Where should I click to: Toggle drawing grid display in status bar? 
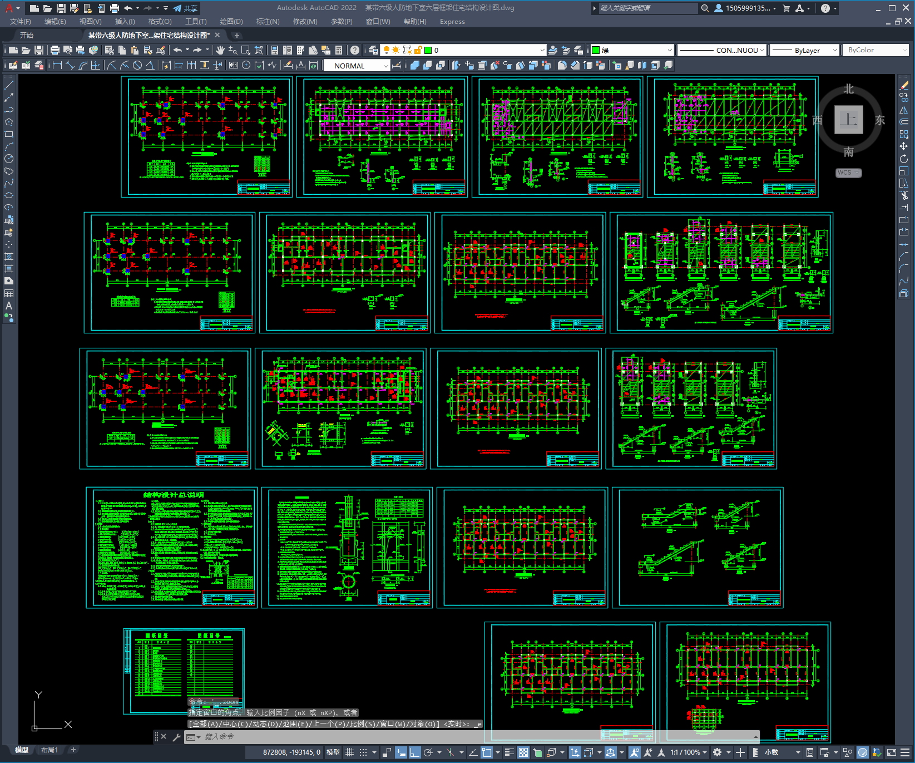pyautogui.click(x=349, y=752)
